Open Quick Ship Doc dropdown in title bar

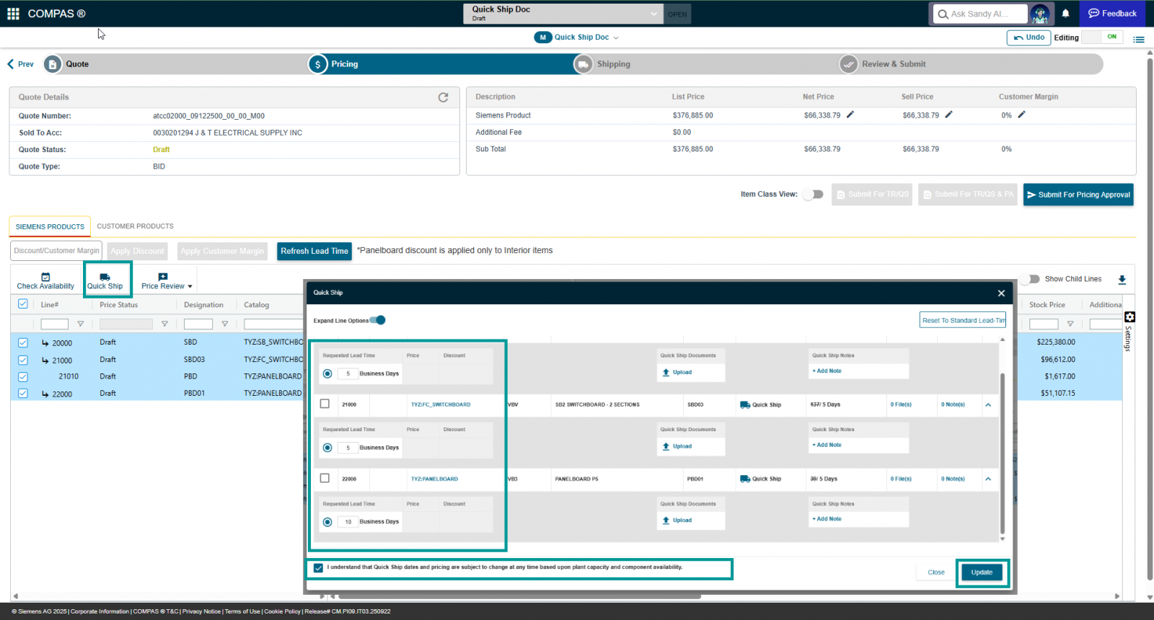[563, 14]
